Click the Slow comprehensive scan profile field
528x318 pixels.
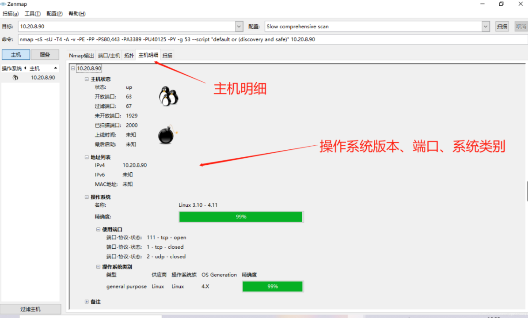tap(373, 26)
